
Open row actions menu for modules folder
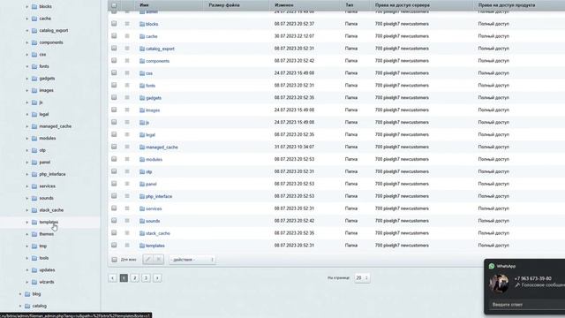(x=127, y=159)
